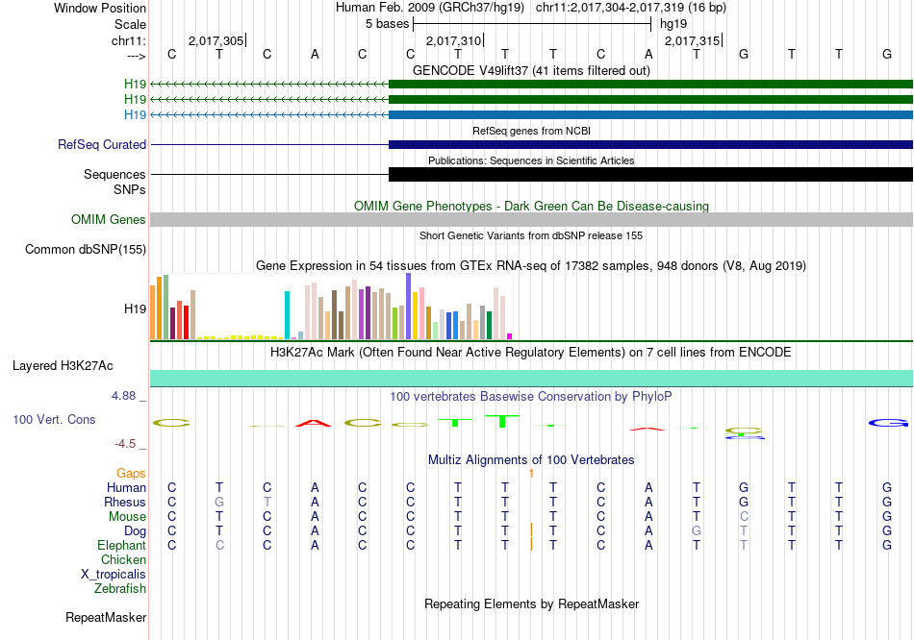Click the GTEx Gene Expression track title
Image resolution: width=914 pixels, height=640 pixels.
pyautogui.click(x=531, y=266)
